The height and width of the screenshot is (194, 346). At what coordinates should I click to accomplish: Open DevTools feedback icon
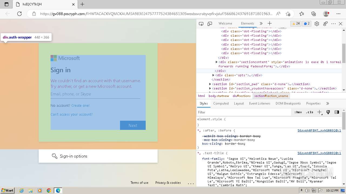325,24
